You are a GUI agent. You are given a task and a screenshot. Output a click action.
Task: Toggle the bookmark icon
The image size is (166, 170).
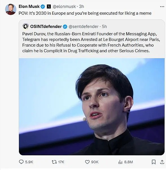click(154, 162)
